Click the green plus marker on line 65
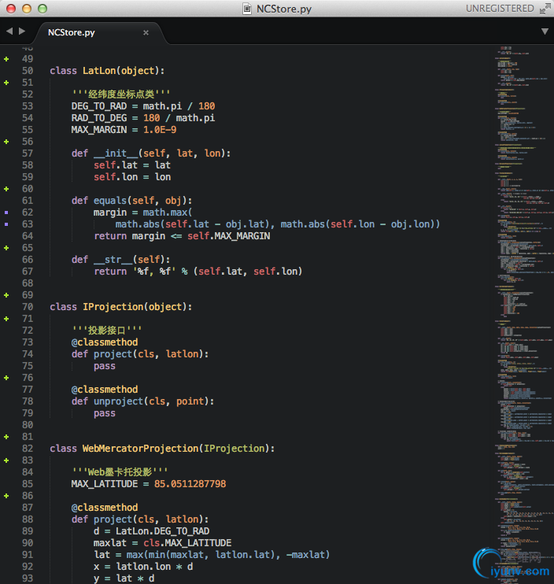 point(6,248)
